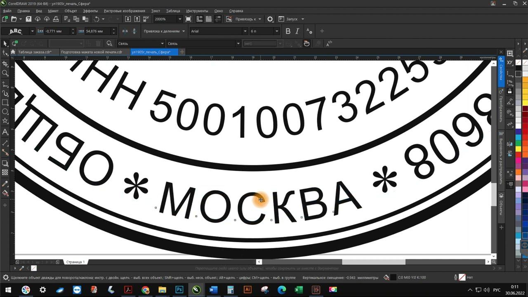The image size is (528, 297).
Task: Open the Эффекты menu
Action: click(90, 11)
